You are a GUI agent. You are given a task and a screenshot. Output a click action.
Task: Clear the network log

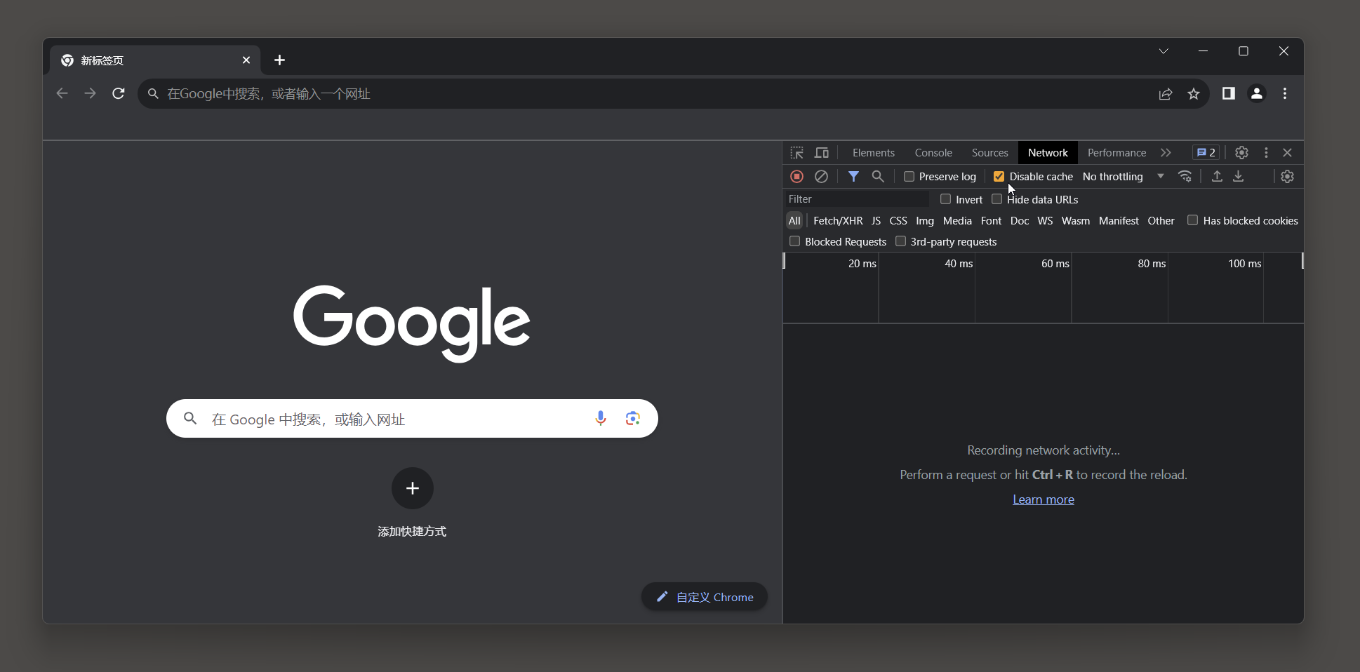click(821, 176)
